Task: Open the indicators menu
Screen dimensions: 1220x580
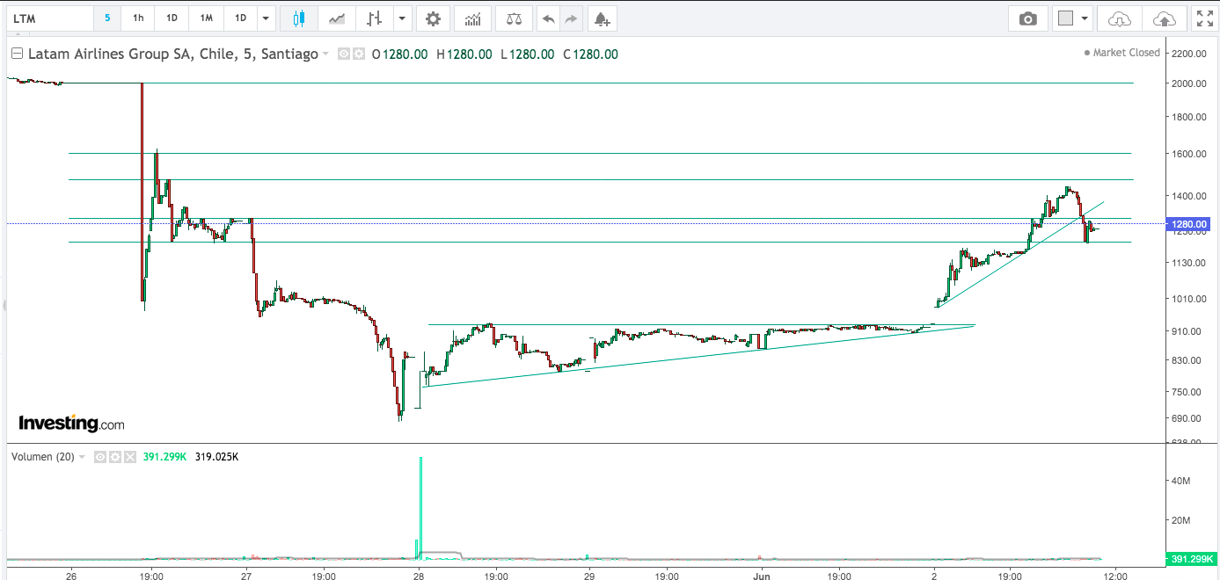Action: click(472, 18)
